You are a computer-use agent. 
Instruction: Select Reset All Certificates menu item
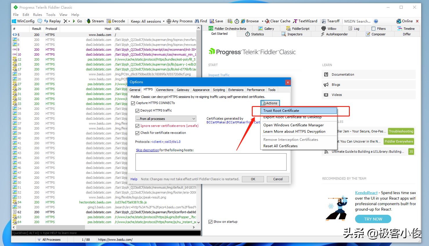click(x=298, y=146)
